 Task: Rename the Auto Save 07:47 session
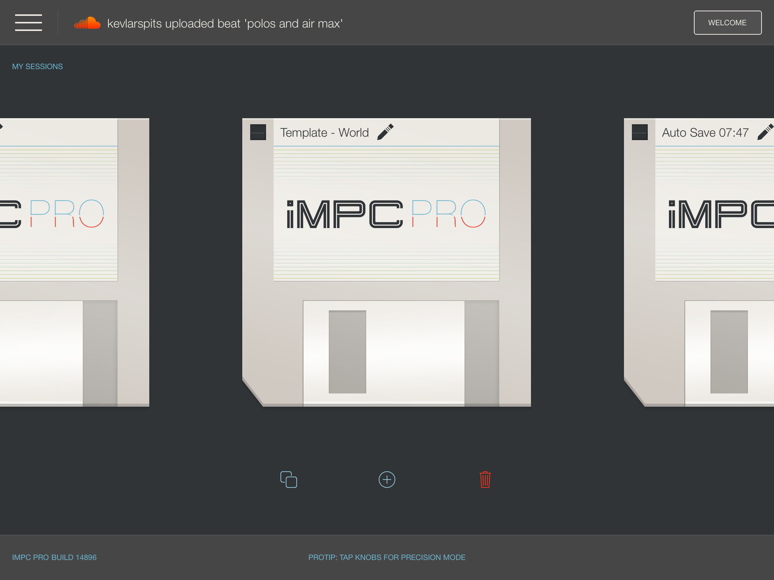(766, 132)
